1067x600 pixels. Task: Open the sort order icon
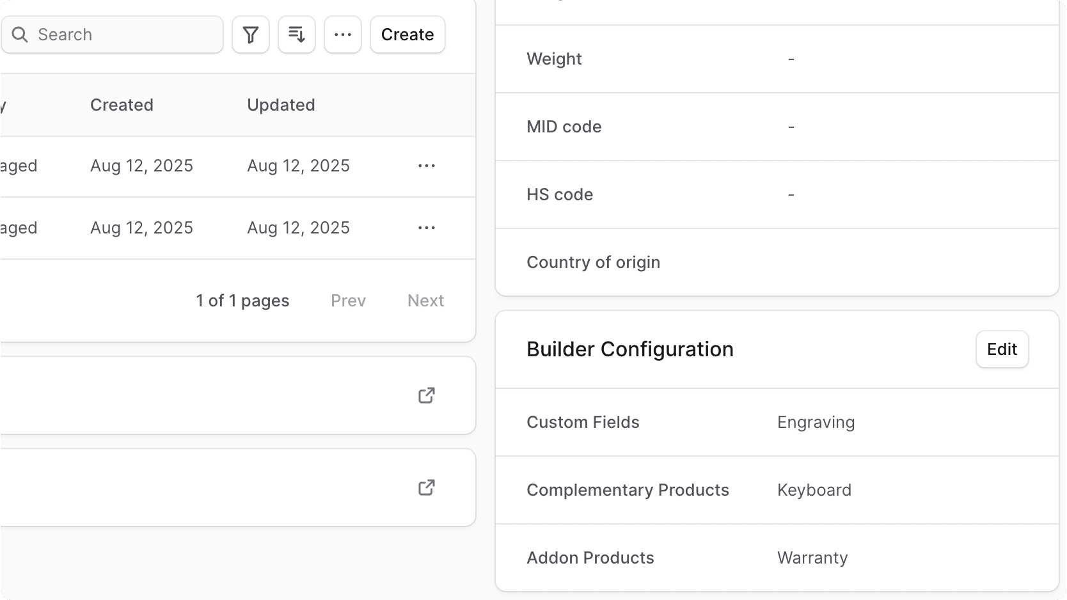(x=296, y=35)
